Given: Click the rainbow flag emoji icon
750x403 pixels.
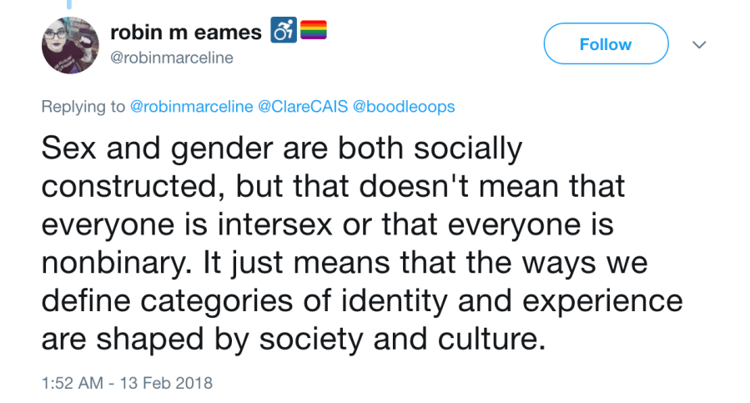Looking at the screenshot, I should click(310, 32).
